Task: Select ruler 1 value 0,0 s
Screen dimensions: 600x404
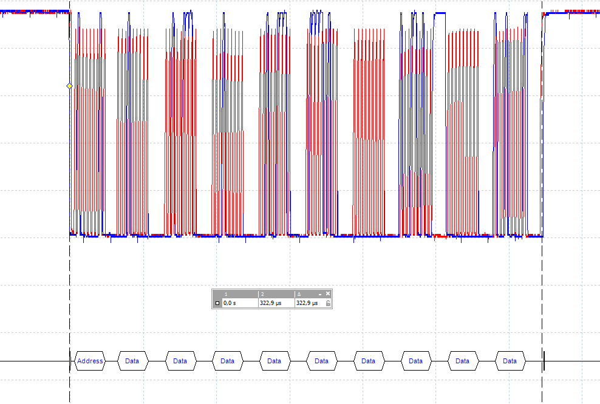Action: 230,303
